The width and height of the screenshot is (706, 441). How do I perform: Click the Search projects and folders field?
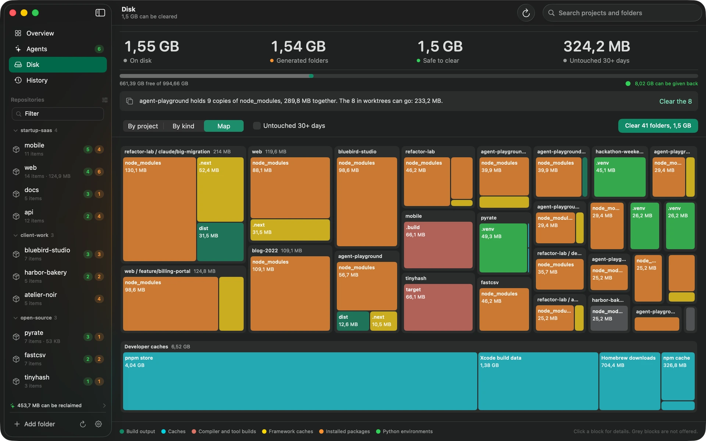pos(622,13)
